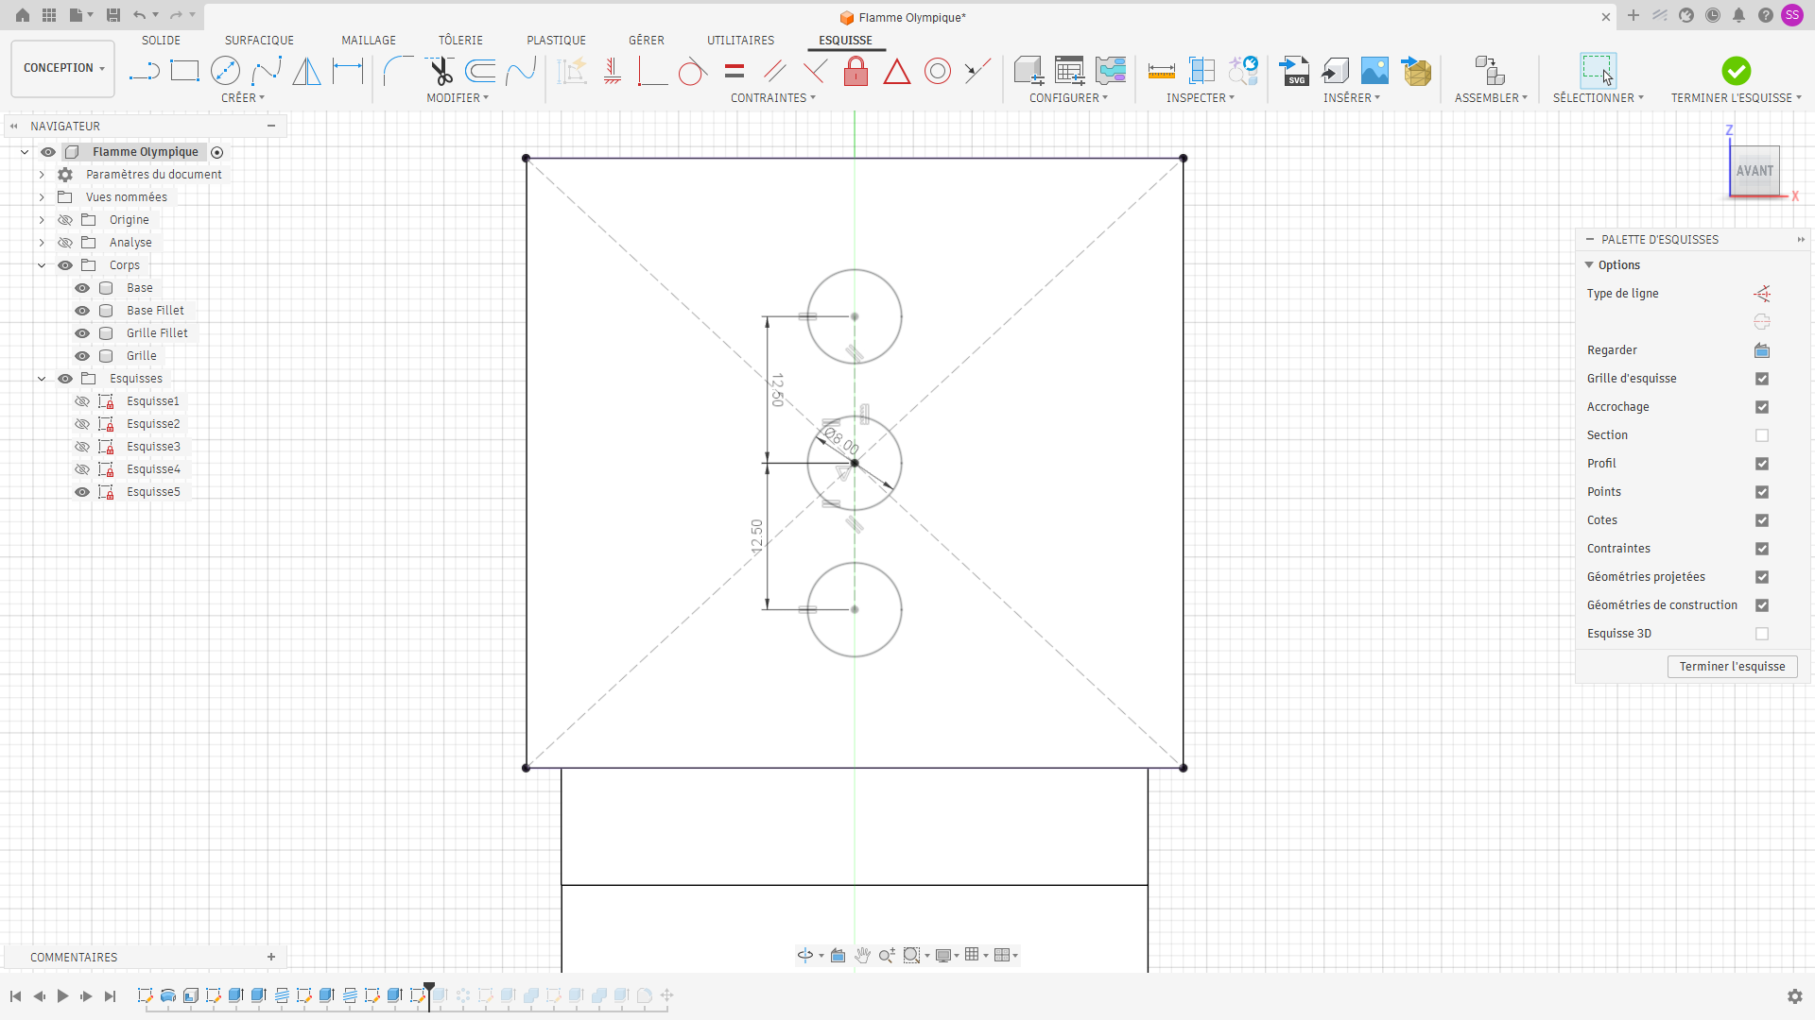Apply the Concentric constraint
Screen dimensions: 1815x1020
938,71
